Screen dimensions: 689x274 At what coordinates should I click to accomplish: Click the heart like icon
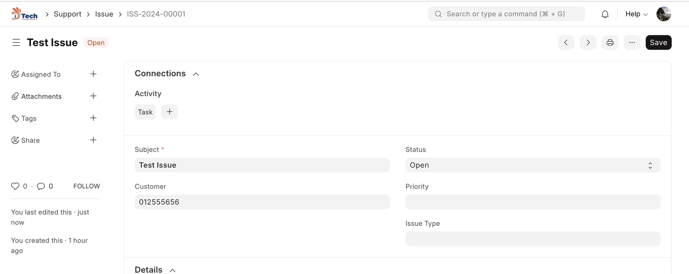[15, 186]
